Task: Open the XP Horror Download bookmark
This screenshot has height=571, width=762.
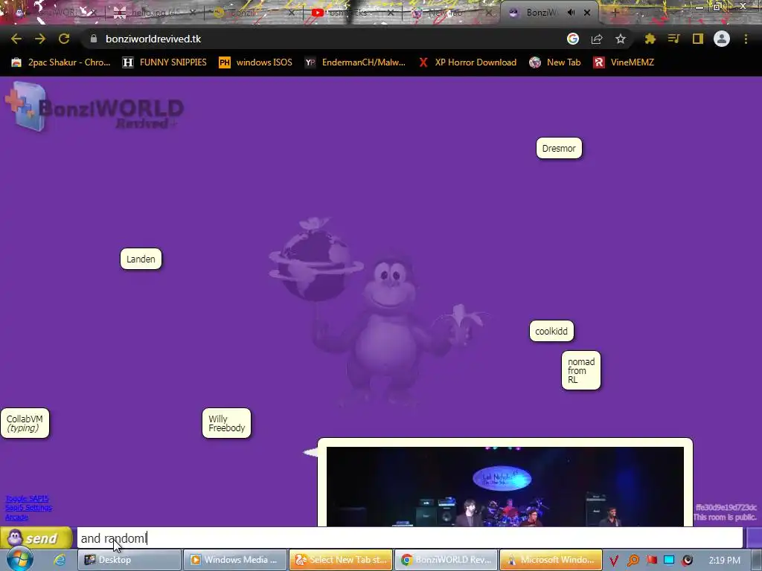Action: point(467,62)
